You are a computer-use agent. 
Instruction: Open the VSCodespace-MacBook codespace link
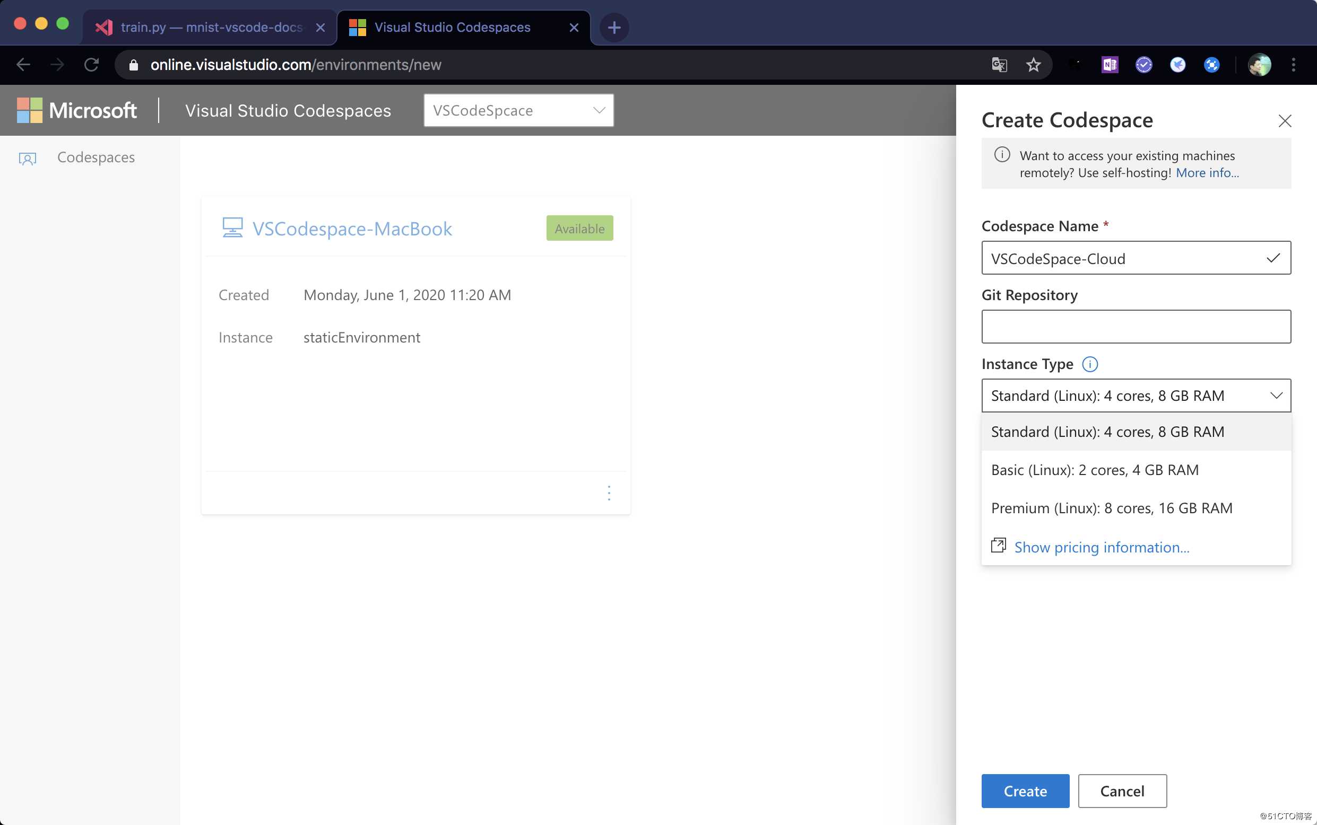tap(352, 229)
